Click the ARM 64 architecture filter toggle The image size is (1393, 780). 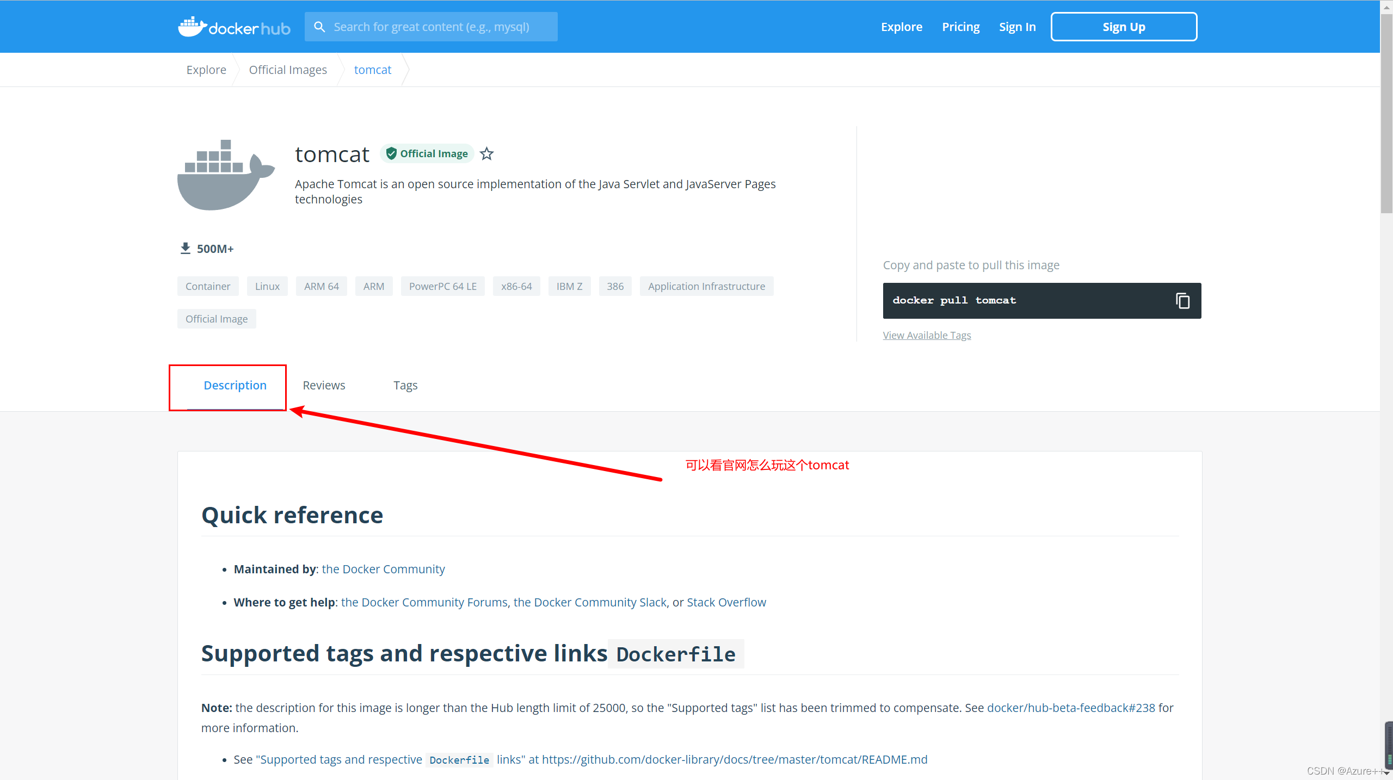pyautogui.click(x=320, y=286)
